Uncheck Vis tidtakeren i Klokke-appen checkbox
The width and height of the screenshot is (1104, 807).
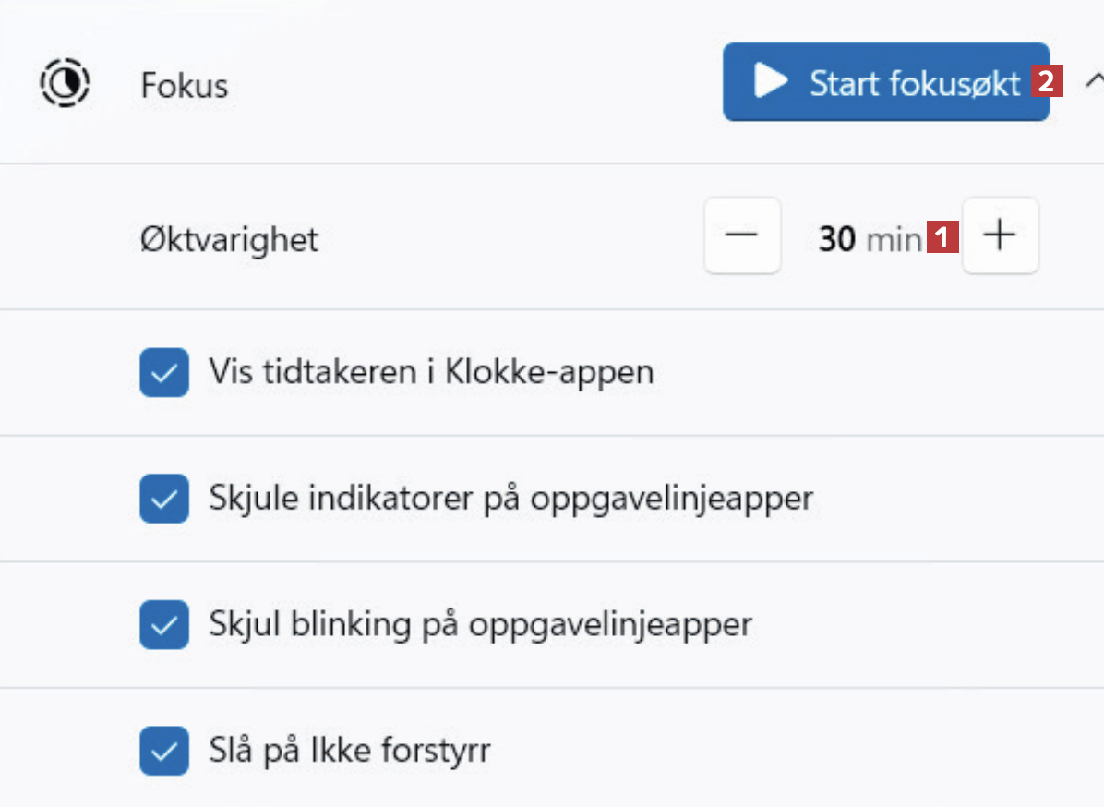pos(164,373)
